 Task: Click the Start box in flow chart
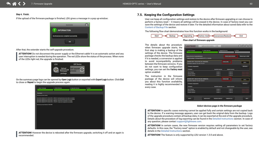156,36
